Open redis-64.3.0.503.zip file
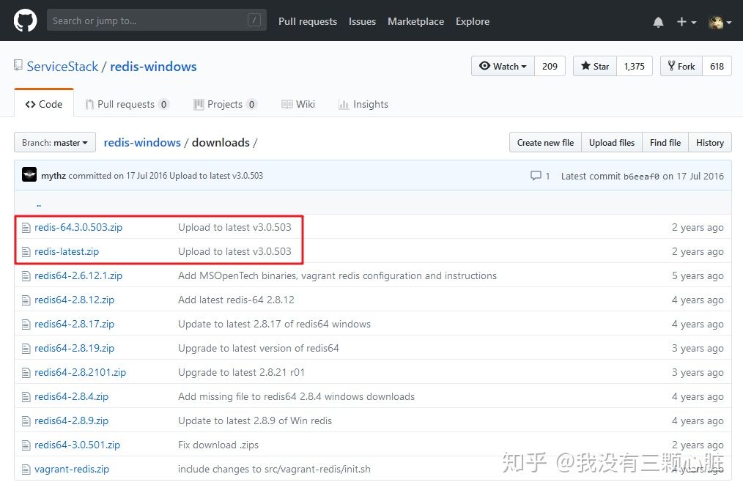The width and height of the screenshot is (743, 493). [78, 227]
